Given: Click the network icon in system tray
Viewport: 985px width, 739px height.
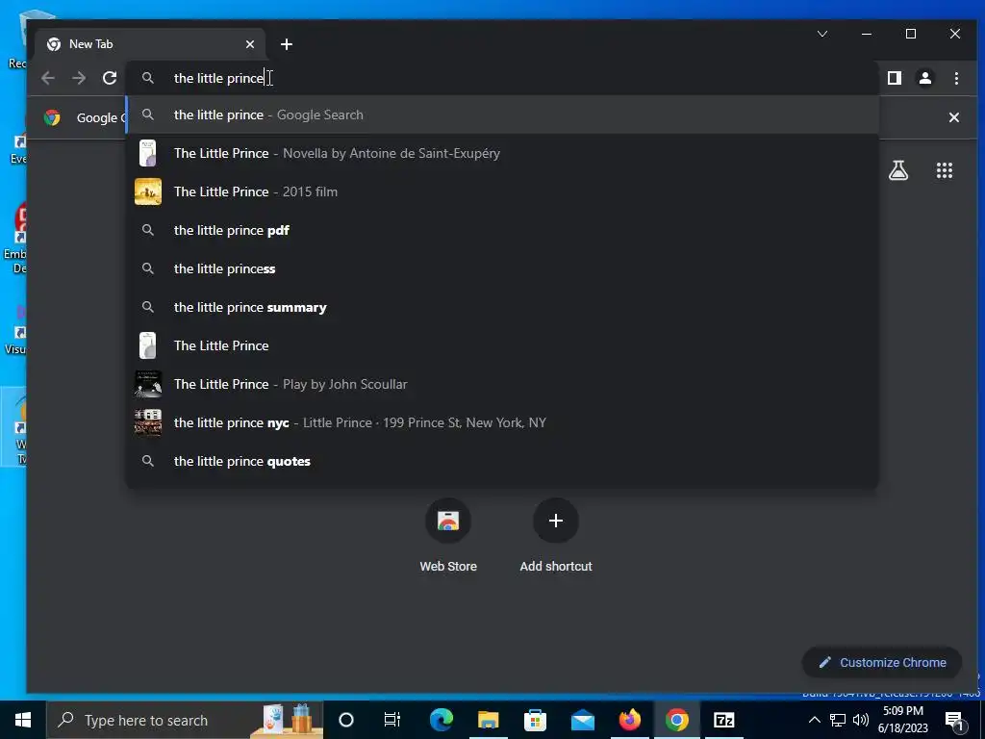Looking at the screenshot, I should click(x=838, y=720).
